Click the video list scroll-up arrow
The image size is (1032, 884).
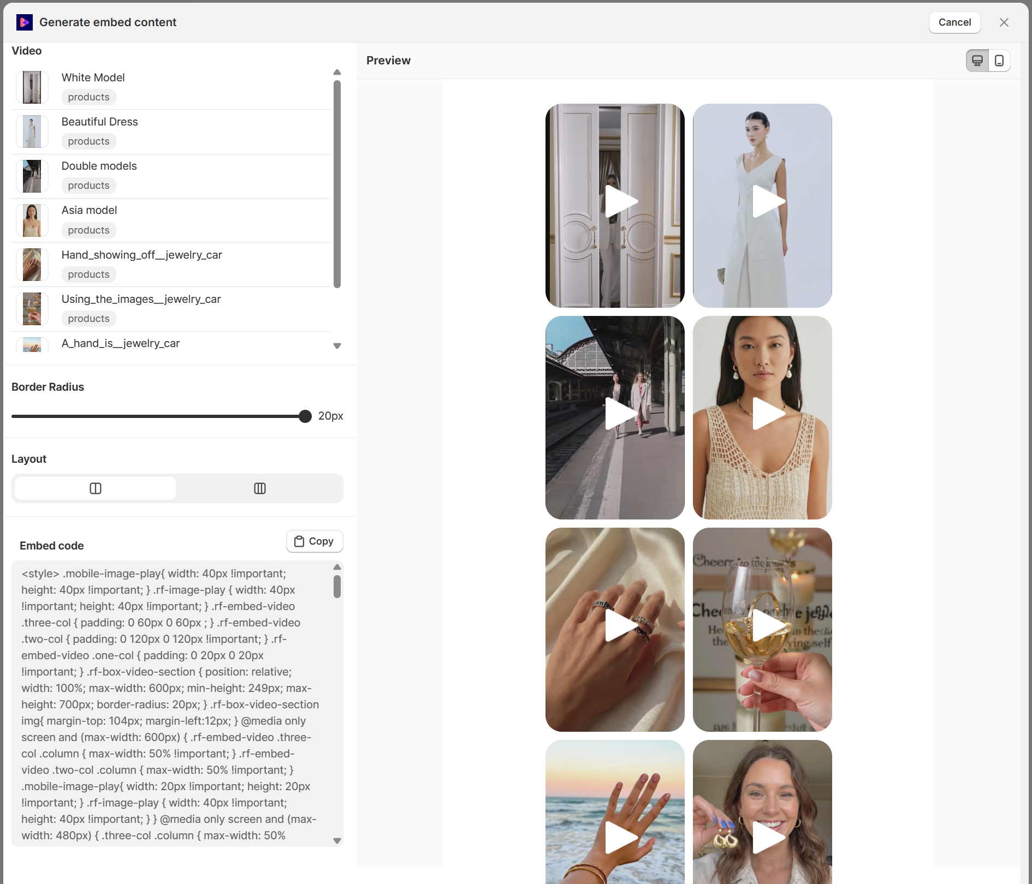pos(337,72)
